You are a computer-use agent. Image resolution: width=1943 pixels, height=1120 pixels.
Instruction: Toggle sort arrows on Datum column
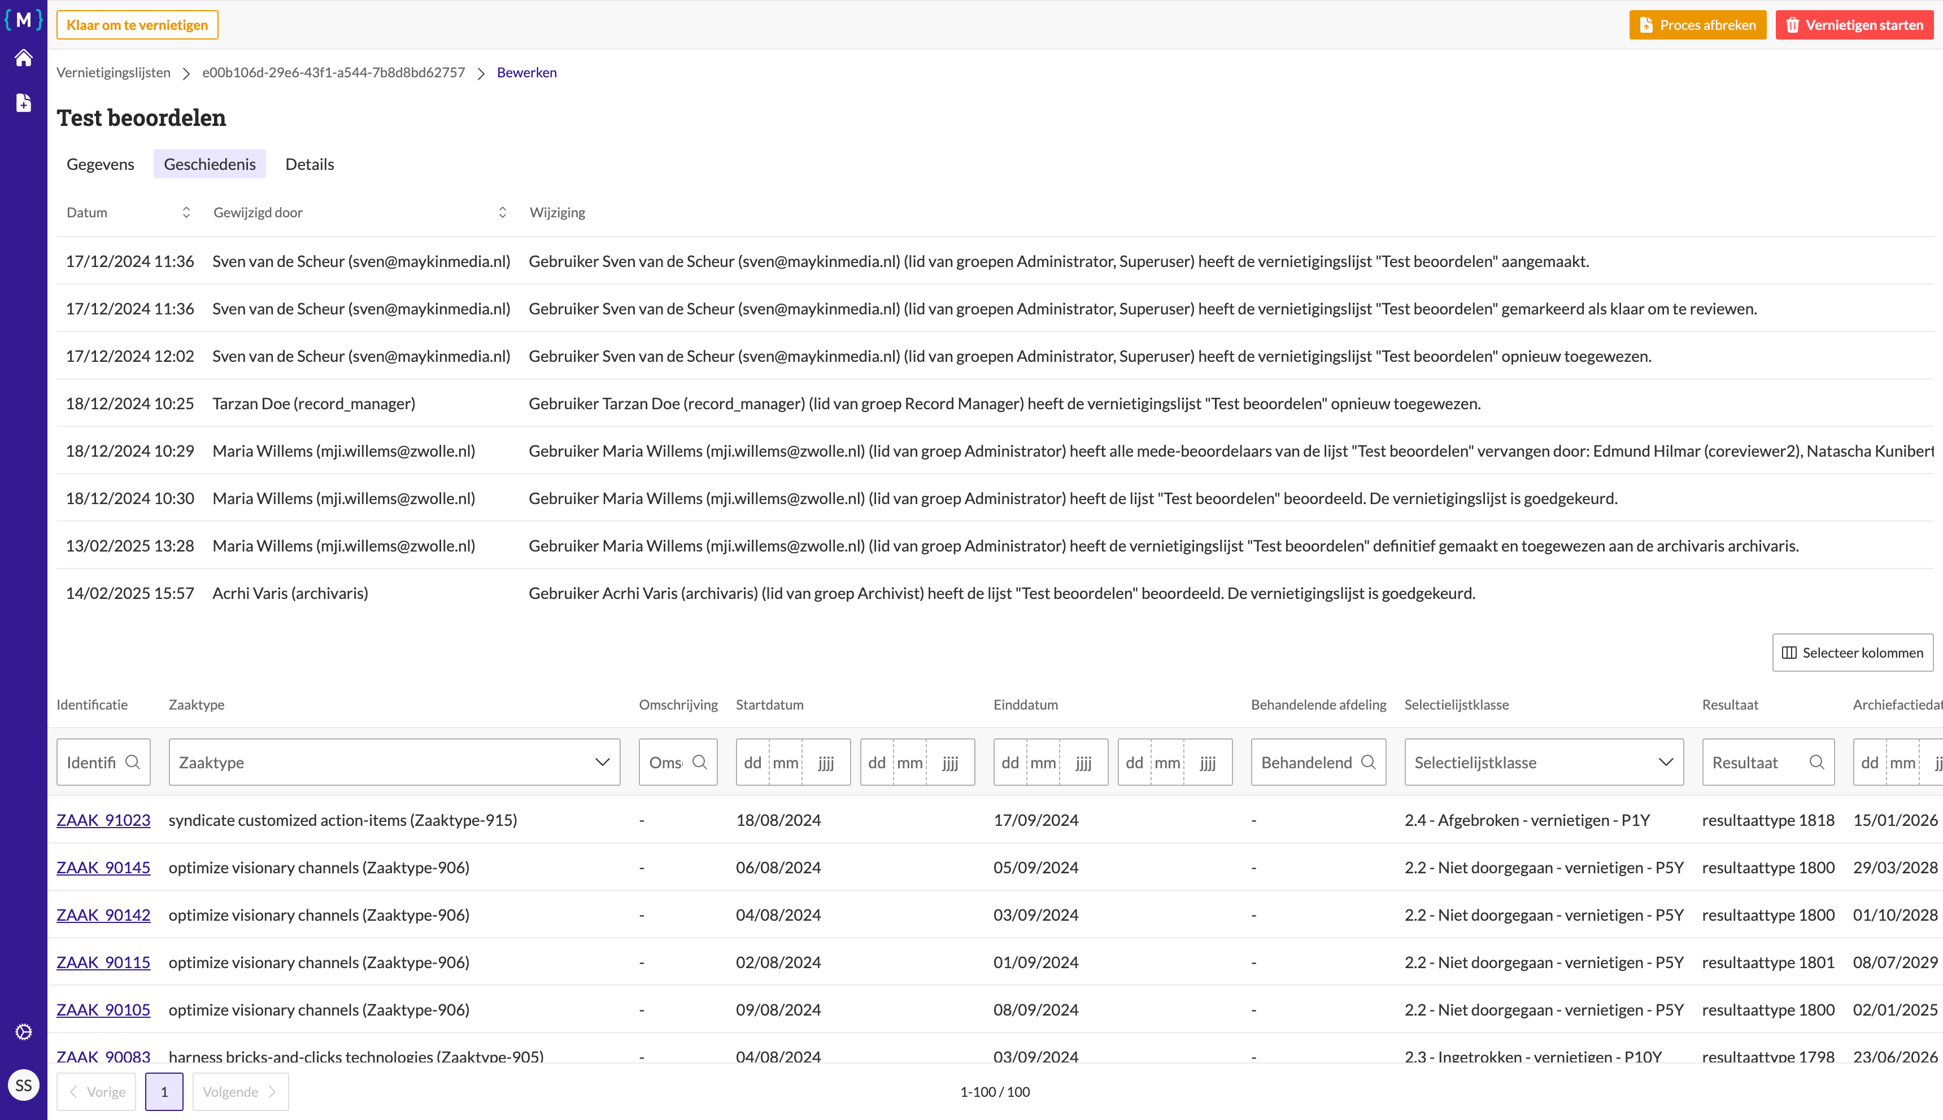click(x=185, y=212)
